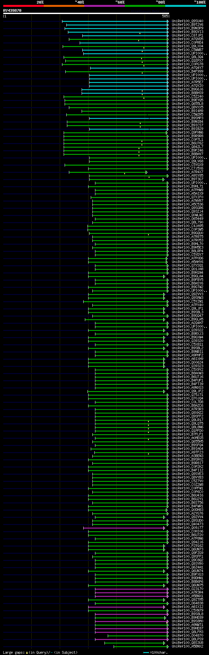Select the label UniRef100_Q9LJF2

[187, 391]
